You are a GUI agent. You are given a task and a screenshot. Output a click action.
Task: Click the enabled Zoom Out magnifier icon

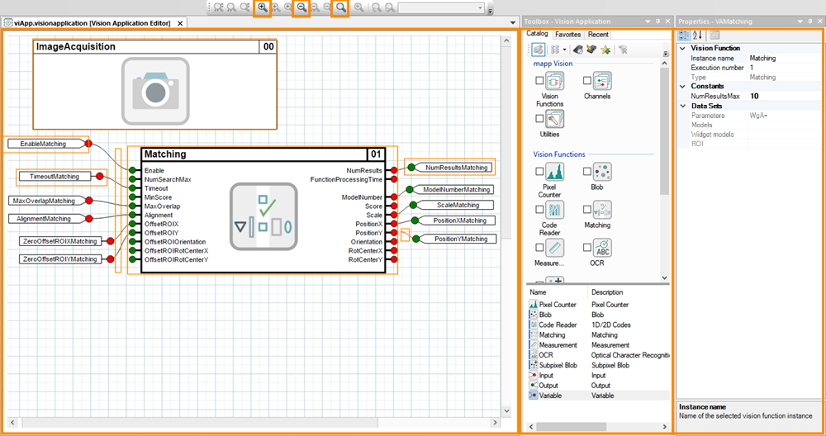pos(301,8)
